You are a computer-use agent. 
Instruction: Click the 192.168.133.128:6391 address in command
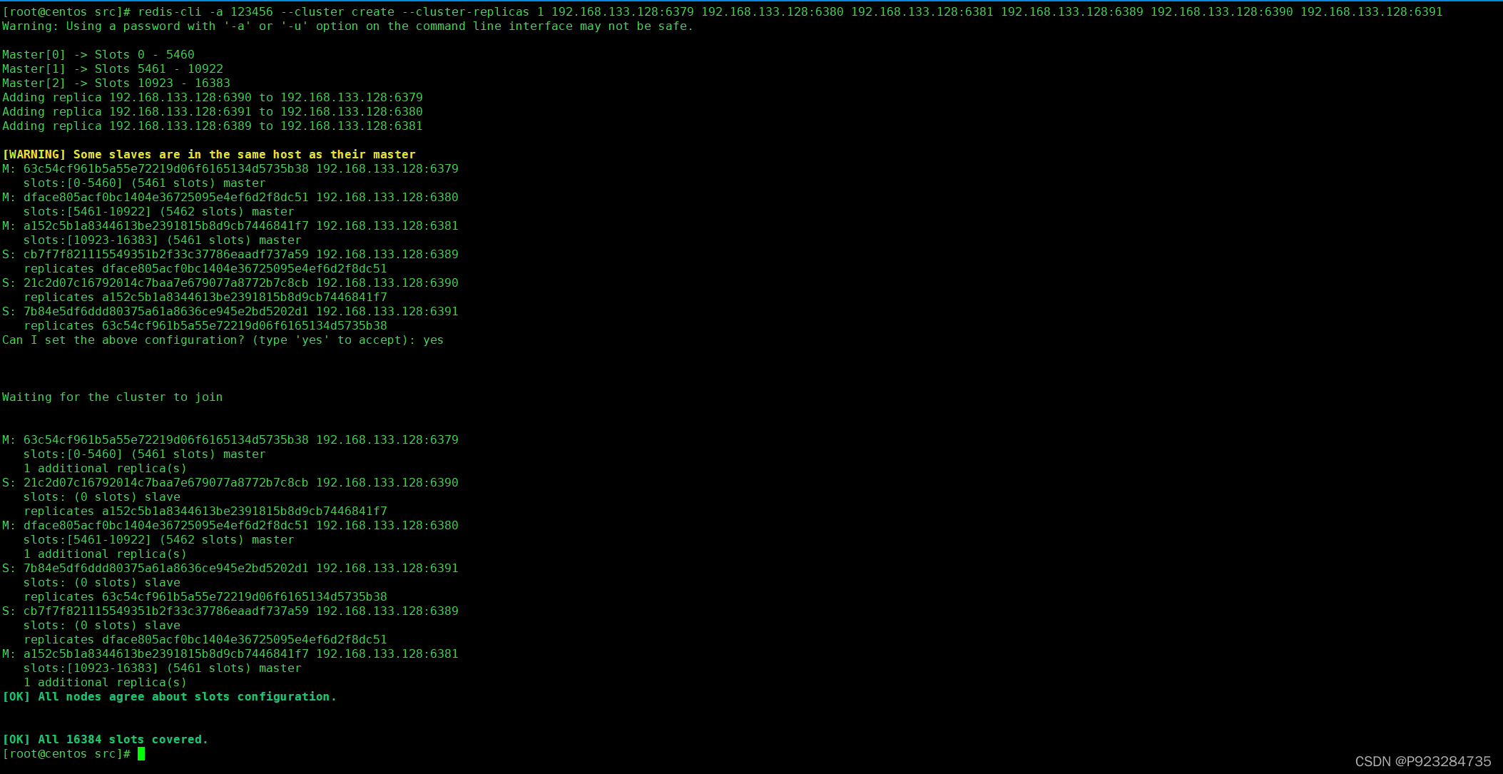click(1371, 12)
